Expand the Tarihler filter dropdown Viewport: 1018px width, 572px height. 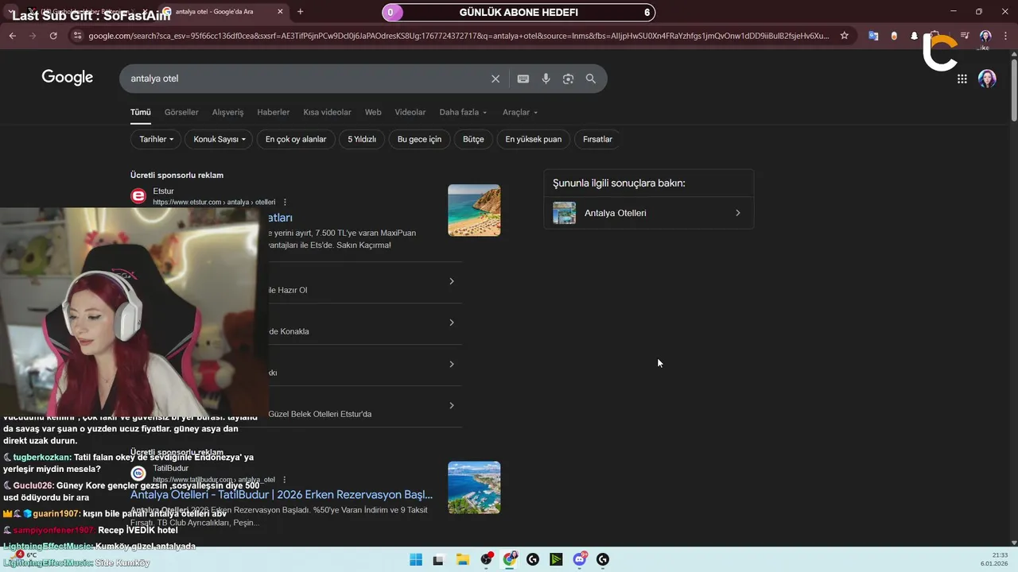pos(157,139)
